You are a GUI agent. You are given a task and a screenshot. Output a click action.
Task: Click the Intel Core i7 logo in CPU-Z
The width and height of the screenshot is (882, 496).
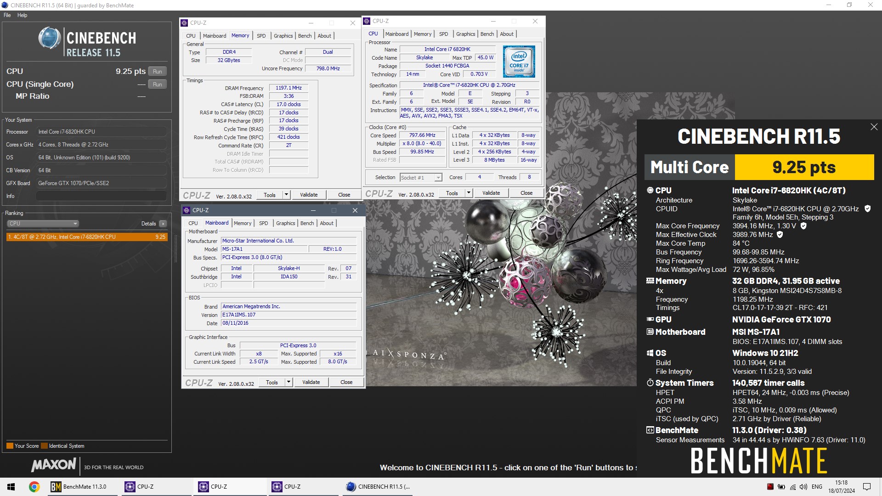(x=519, y=61)
